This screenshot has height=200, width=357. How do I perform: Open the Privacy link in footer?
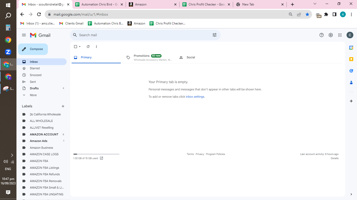[x=200, y=154]
